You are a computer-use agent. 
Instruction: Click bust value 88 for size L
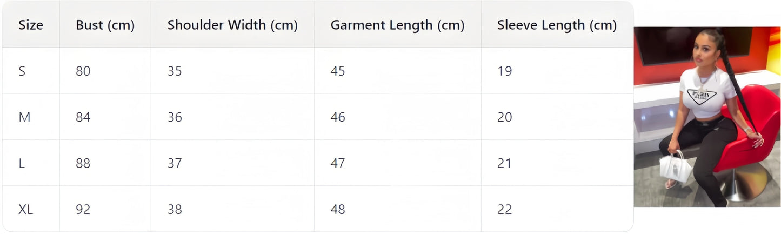click(83, 163)
